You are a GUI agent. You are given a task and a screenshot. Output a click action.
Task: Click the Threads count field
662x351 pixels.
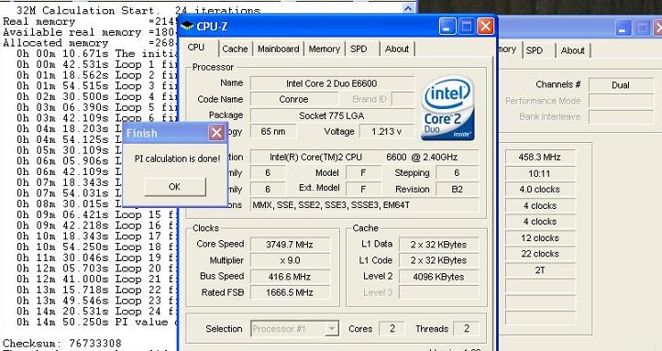(x=466, y=328)
